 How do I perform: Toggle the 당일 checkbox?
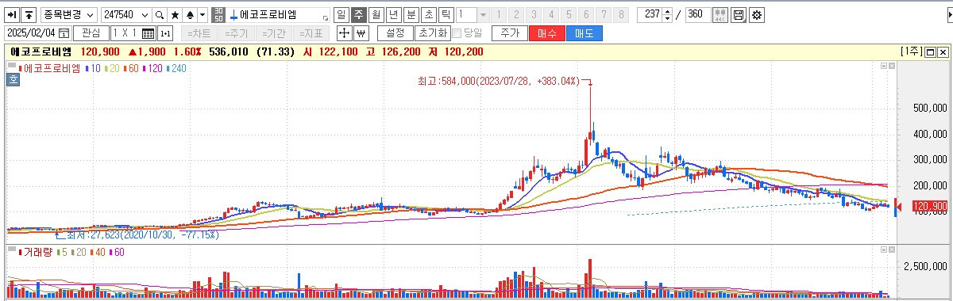pyautogui.click(x=457, y=33)
